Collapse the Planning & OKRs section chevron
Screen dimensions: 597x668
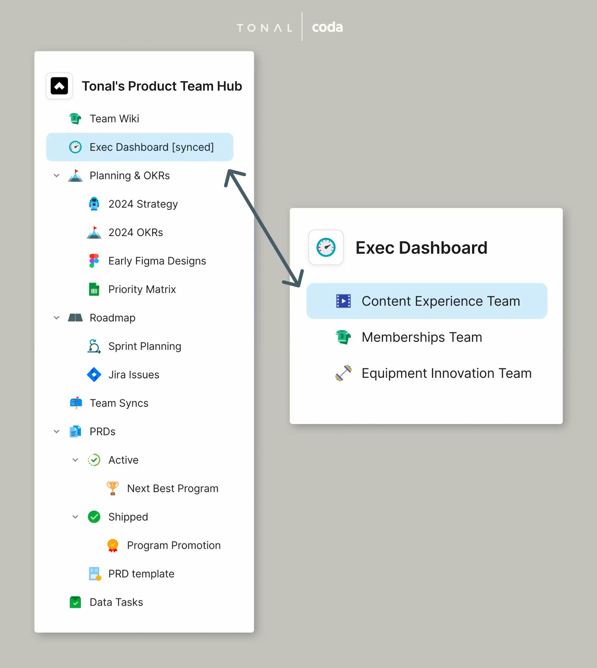56,175
